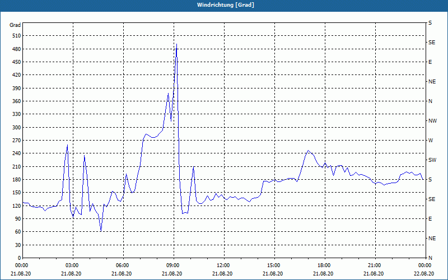448x280 pixels.
Task: Click the 03:00 time label
Action: tap(73, 265)
